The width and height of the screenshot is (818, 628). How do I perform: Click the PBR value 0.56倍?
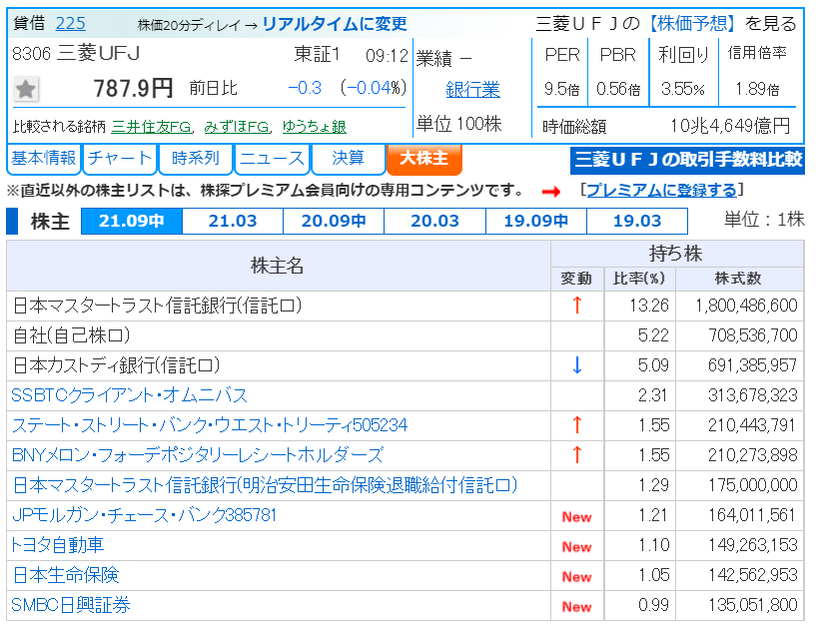(618, 89)
